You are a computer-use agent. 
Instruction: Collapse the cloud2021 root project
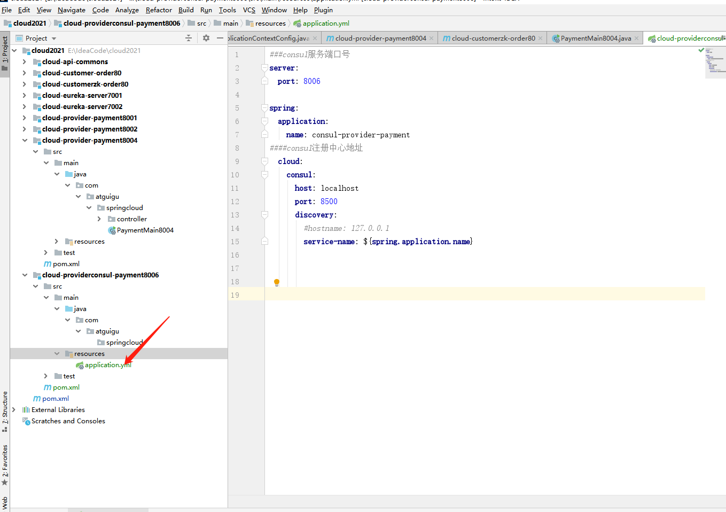coord(14,50)
